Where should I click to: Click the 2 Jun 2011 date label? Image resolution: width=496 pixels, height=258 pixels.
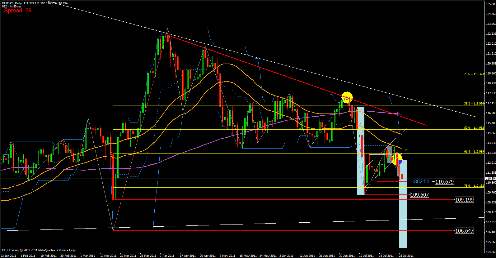coord(287,256)
